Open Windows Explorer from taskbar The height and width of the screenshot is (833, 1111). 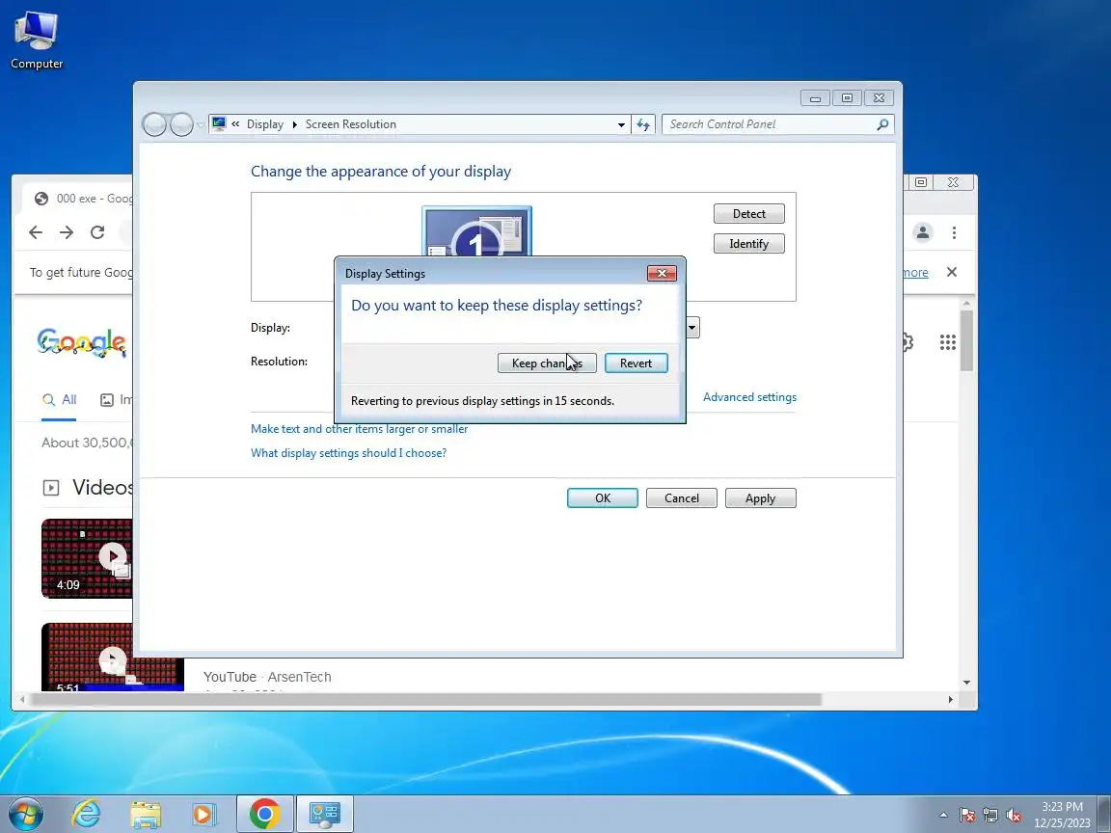pos(146,814)
